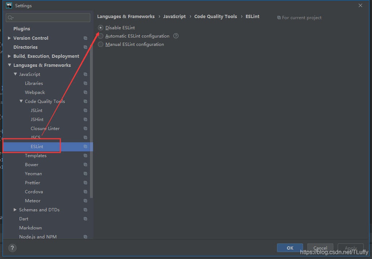This screenshot has width=372, height=259.
Task: Select the Disable ESLint radio button
Action: (101, 28)
